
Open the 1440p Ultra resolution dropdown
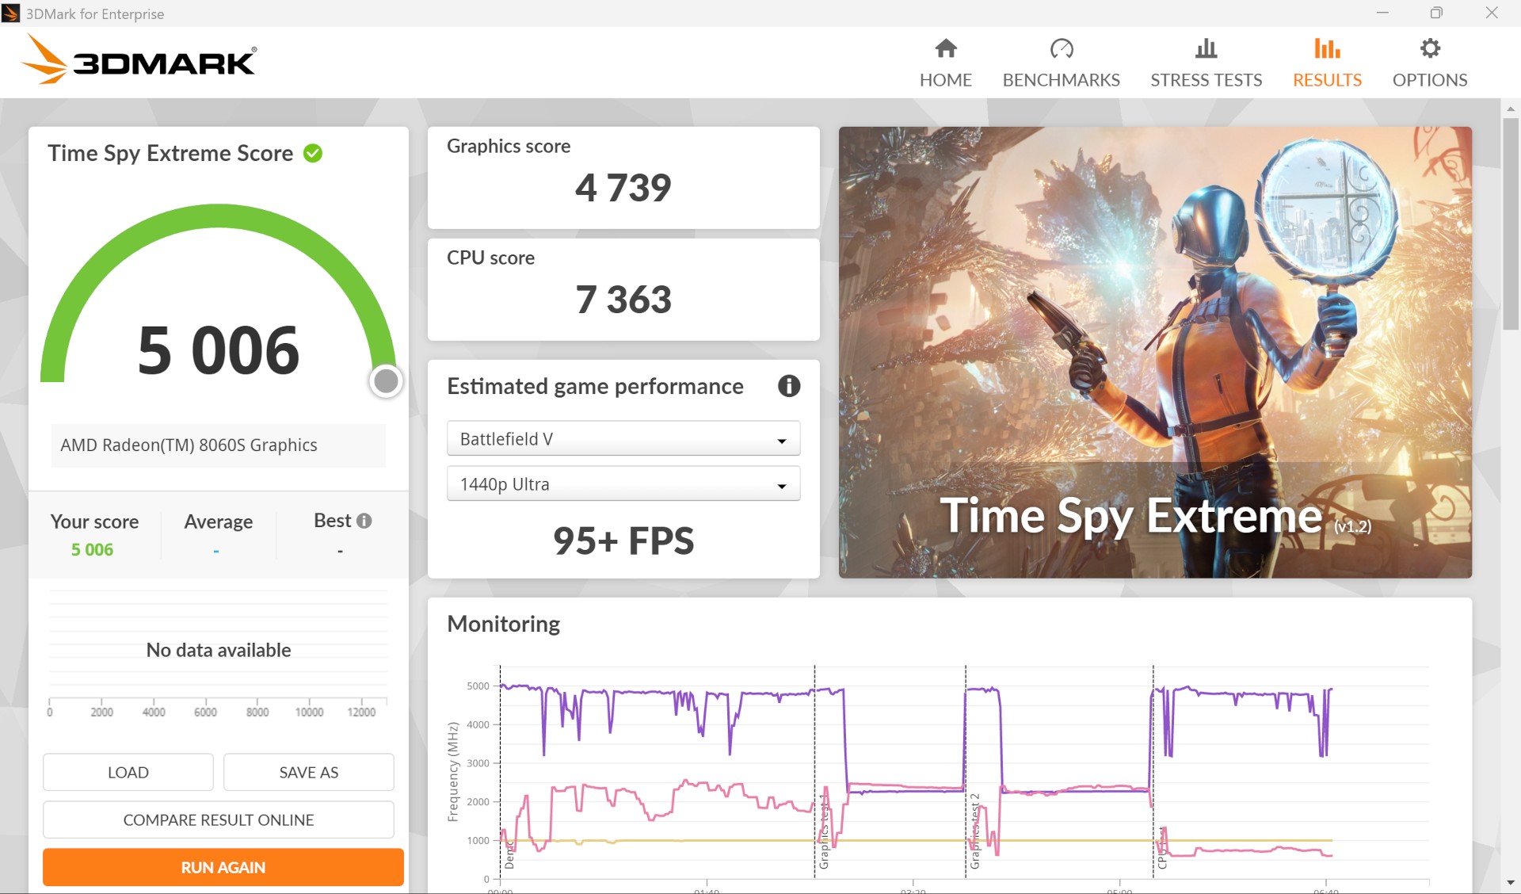pos(623,484)
